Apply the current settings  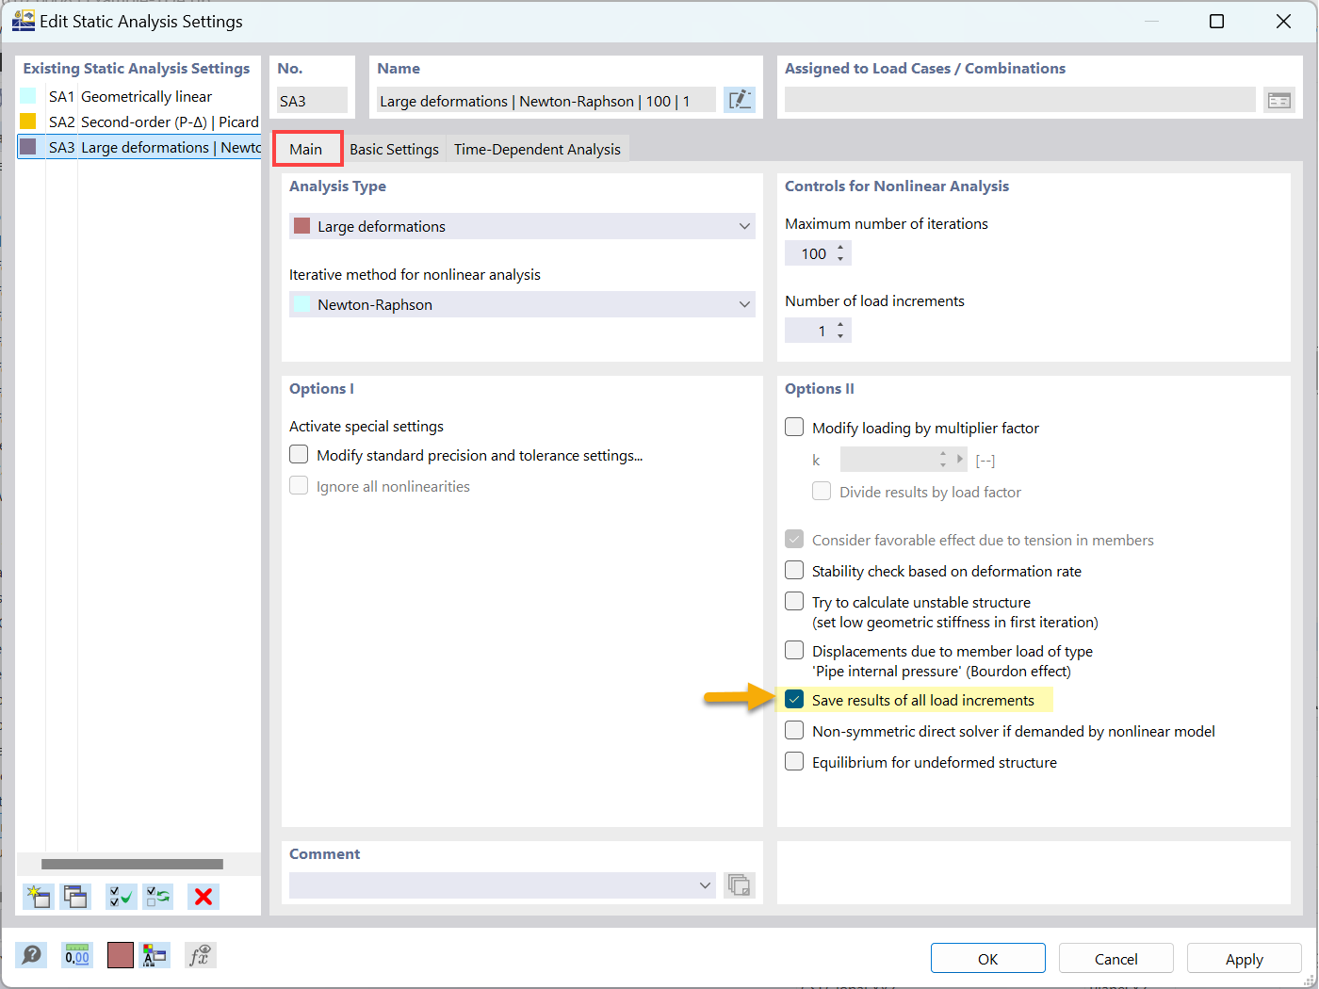coord(1244,958)
